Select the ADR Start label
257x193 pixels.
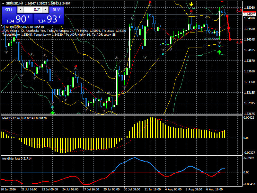(211, 39)
